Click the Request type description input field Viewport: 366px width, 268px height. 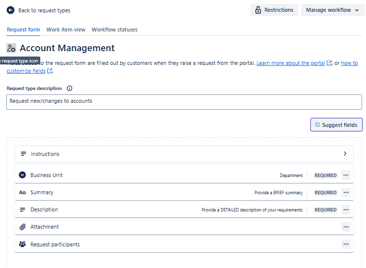184,102
